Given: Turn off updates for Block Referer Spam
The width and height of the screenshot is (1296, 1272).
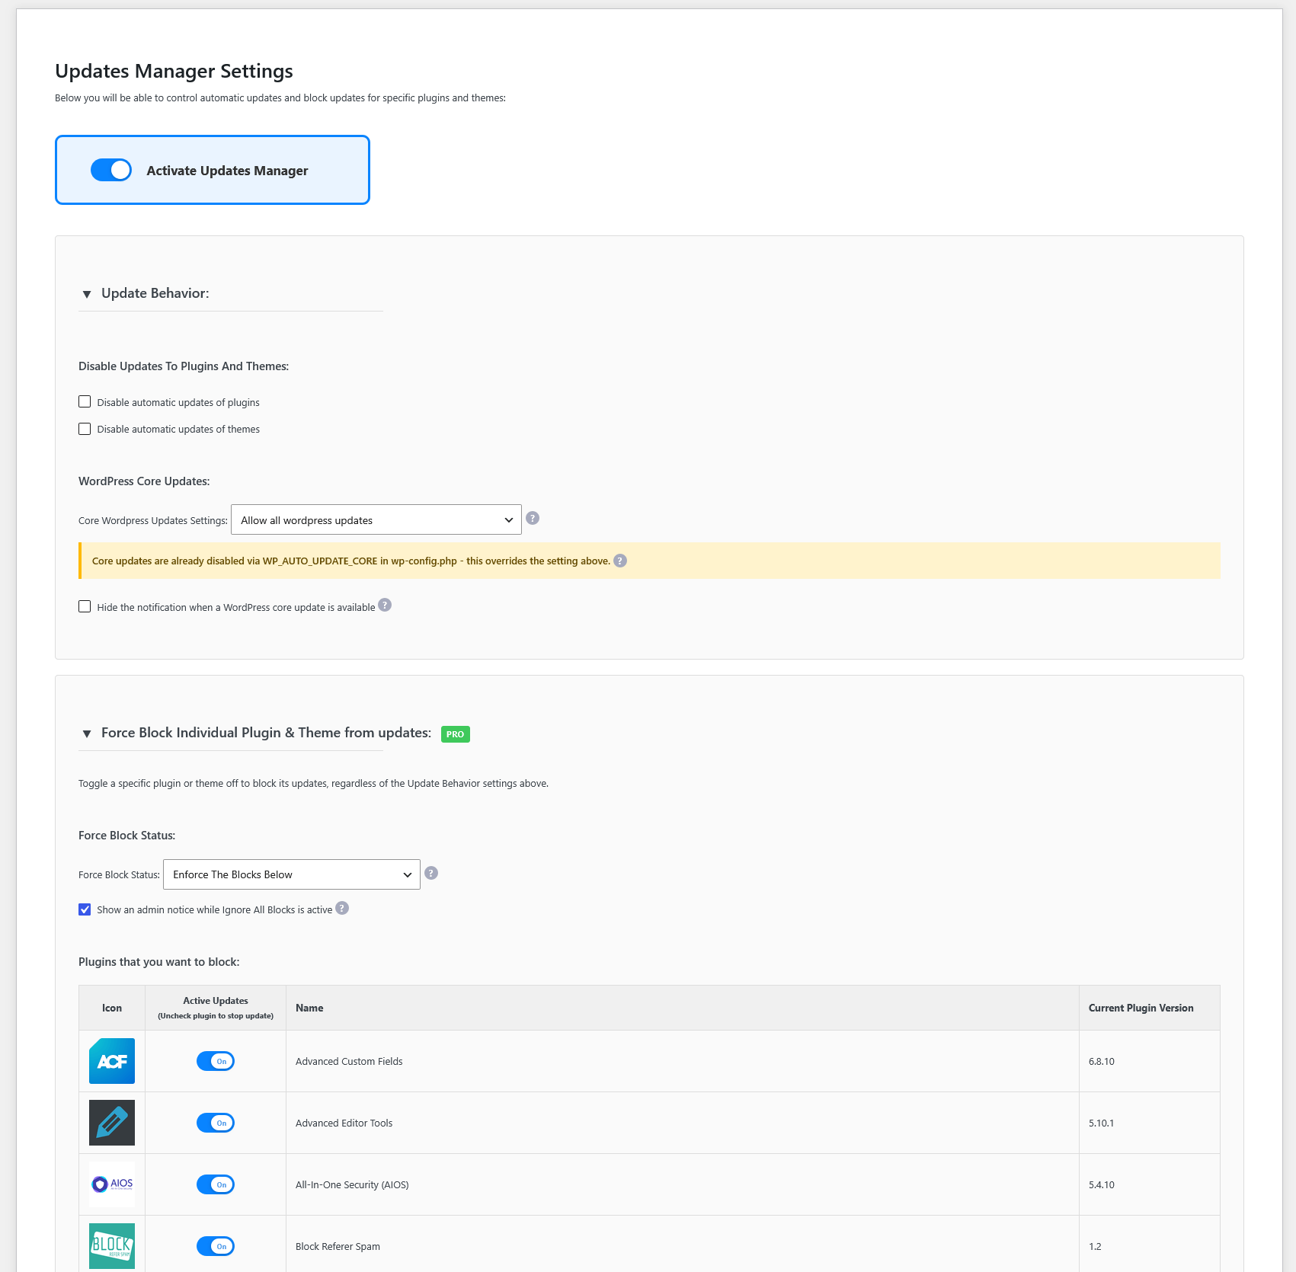Looking at the screenshot, I should 216,1246.
